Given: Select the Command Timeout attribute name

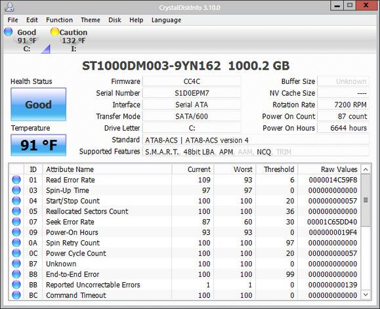Looking at the screenshot, I should point(76,295).
